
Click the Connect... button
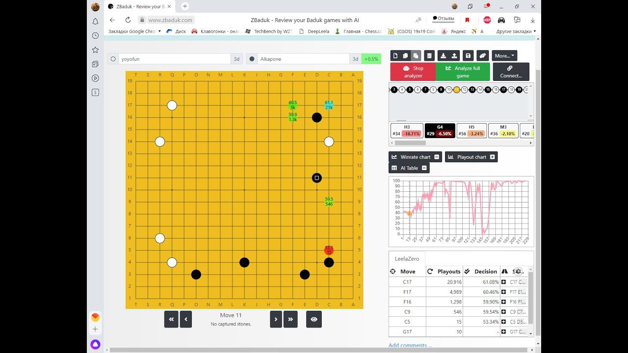tap(511, 72)
